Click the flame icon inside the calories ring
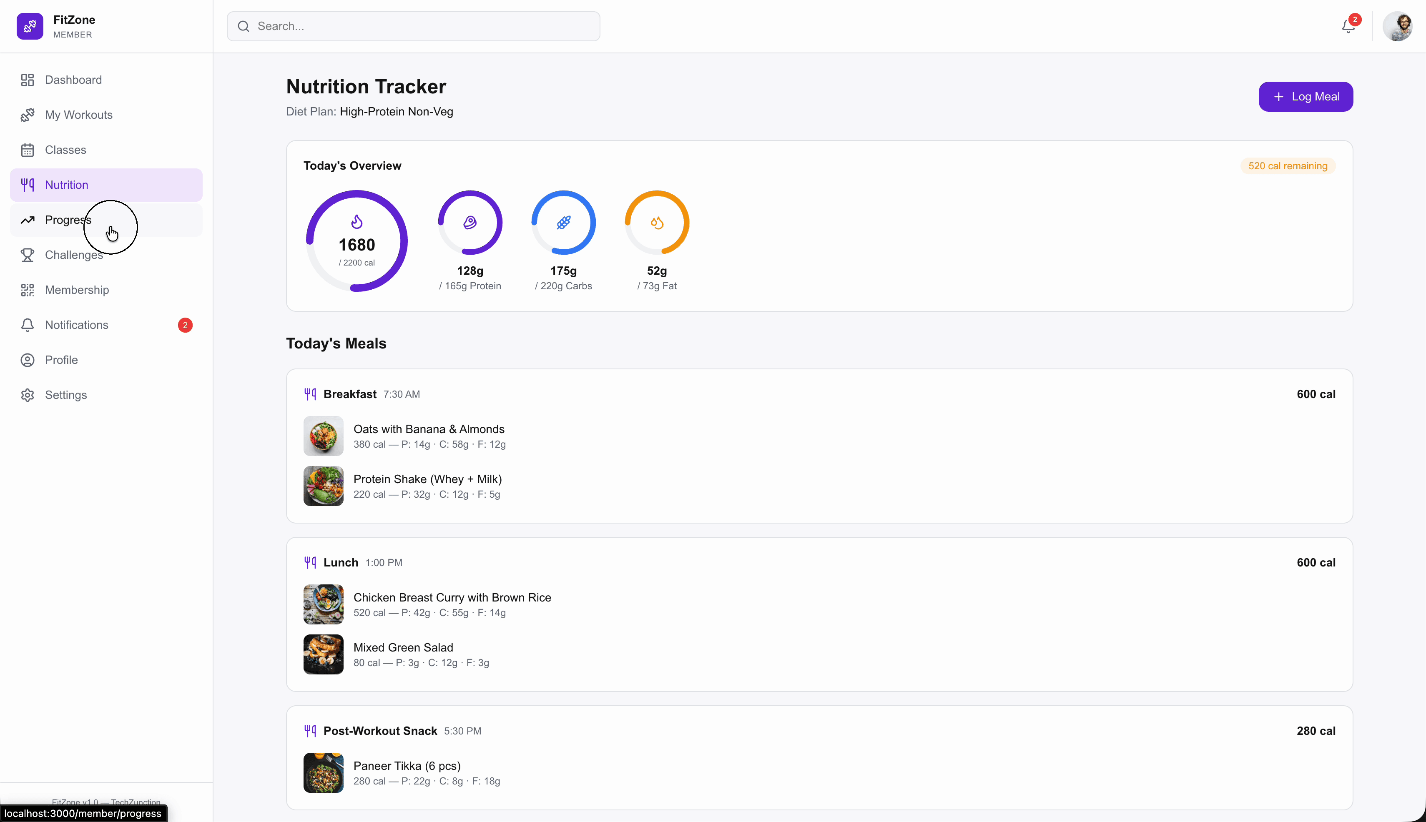Screen dimensions: 1426x822 point(356,221)
